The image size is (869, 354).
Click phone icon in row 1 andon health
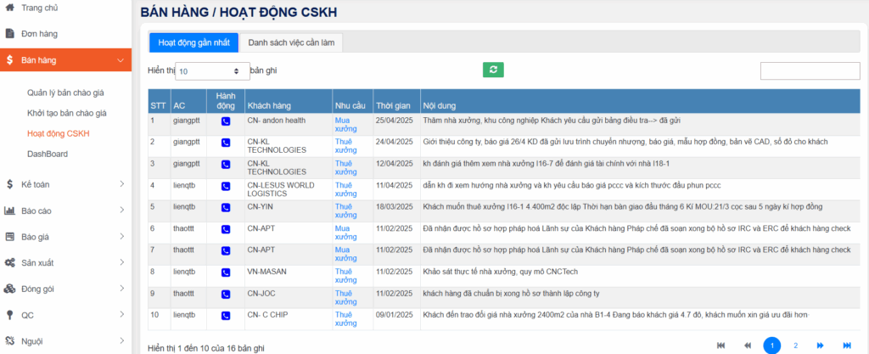(225, 121)
